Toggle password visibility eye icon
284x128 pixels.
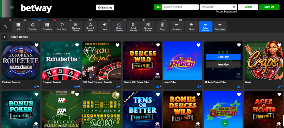click(234, 7)
